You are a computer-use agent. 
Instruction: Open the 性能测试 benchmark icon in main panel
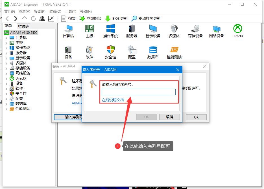(174, 52)
